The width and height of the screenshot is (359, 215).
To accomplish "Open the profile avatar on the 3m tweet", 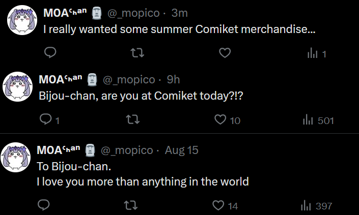I will (x=22, y=19).
